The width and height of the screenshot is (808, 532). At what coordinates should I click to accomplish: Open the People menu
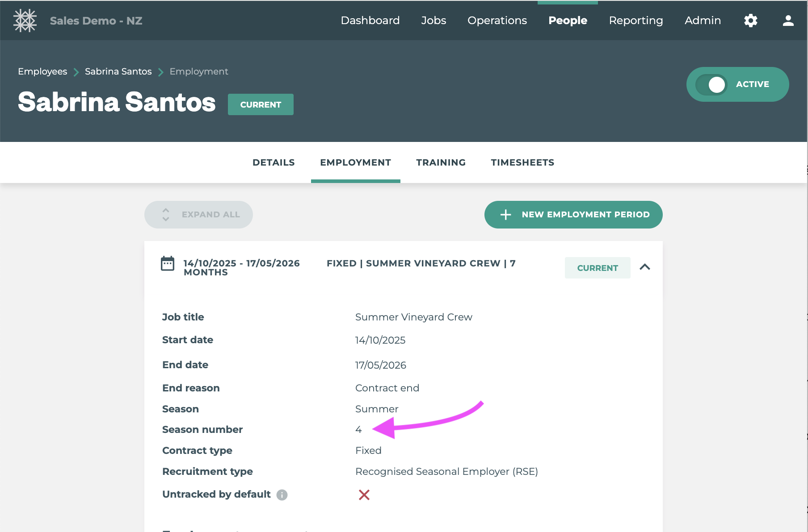pyautogui.click(x=568, y=21)
